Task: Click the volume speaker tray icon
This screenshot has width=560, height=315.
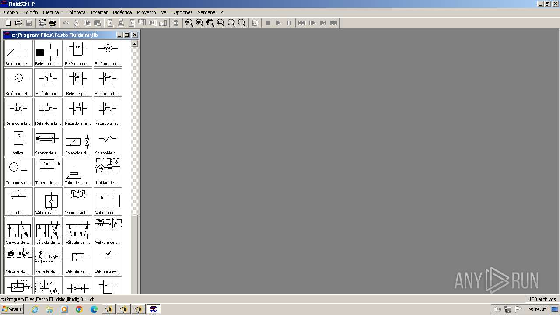Action: click(x=497, y=309)
